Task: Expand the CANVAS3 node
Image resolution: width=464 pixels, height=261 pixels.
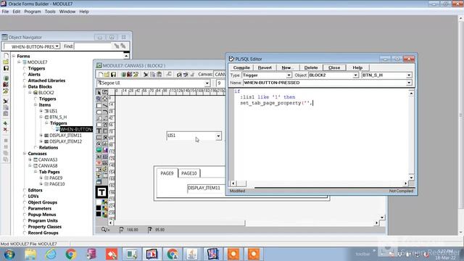Action: click(30, 159)
